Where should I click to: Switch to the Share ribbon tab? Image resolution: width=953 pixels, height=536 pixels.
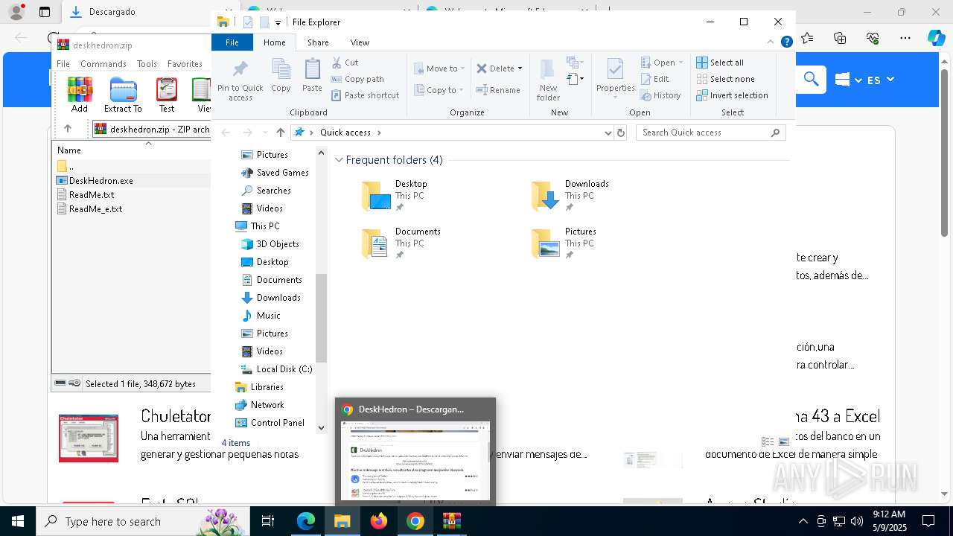click(318, 42)
